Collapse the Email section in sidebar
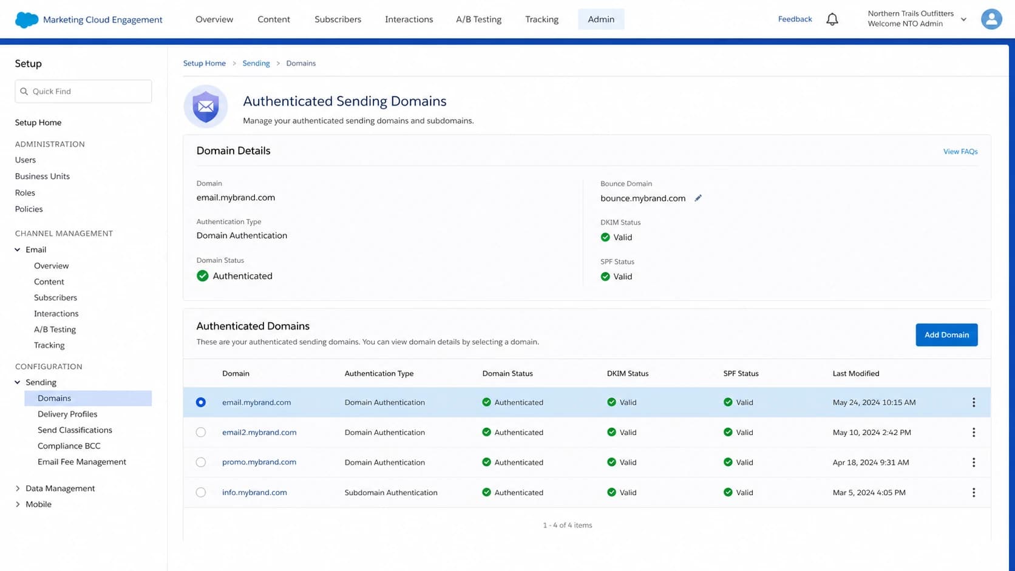The height and width of the screenshot is (571, 1015). pos(18,249)
